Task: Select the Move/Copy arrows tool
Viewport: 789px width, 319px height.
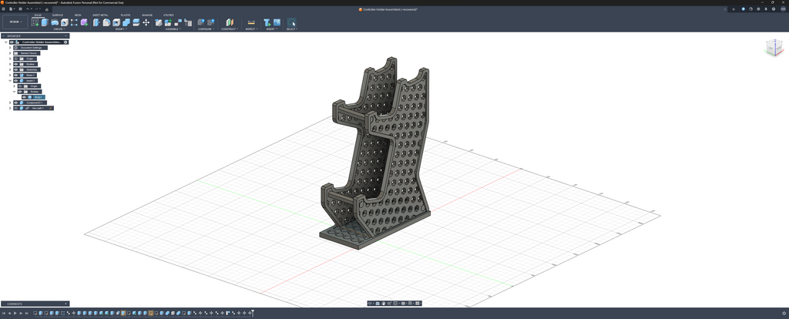Action: point(146,22)
